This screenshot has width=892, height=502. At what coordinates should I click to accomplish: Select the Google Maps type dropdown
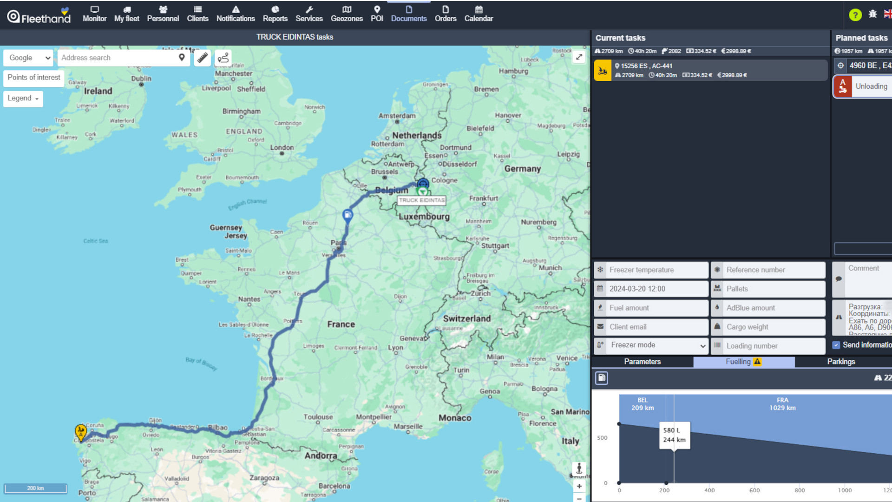point(28,58)
